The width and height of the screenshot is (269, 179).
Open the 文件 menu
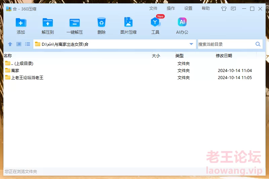[153, 8]
